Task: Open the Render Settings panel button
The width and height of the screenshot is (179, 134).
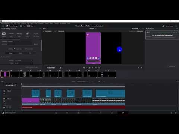Action: [12, 26]
